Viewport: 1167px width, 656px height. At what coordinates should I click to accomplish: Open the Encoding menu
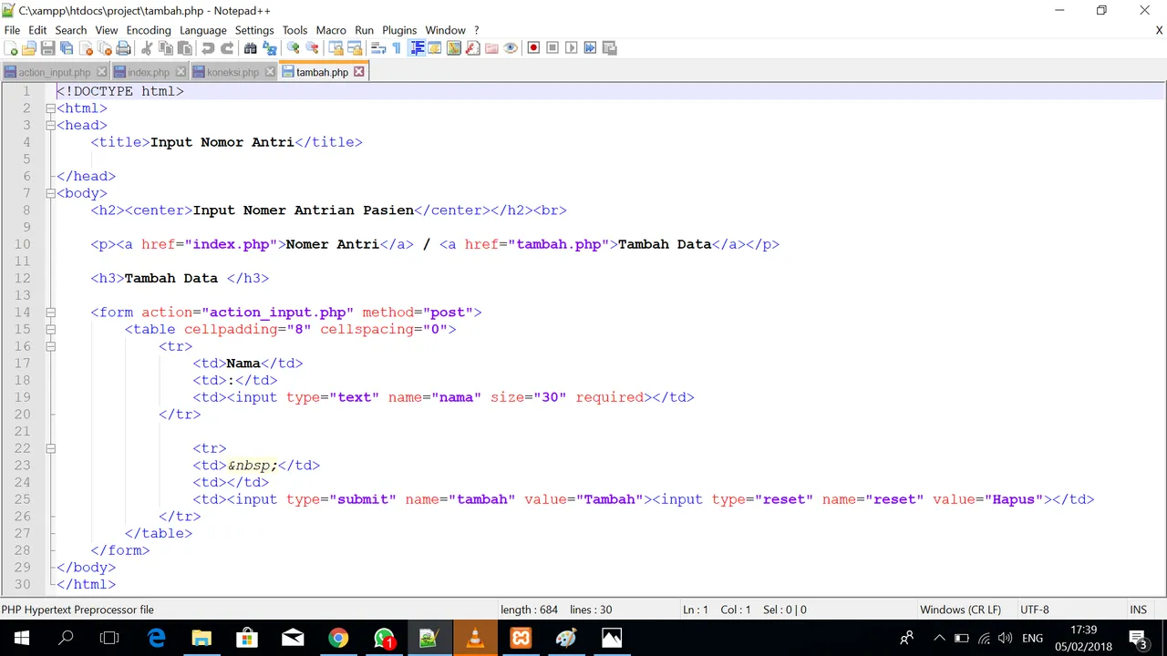149,30
